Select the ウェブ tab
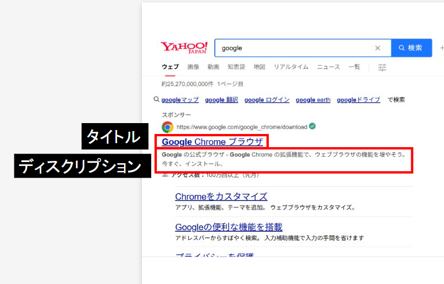The image size is (444, 284). [170, 67]
